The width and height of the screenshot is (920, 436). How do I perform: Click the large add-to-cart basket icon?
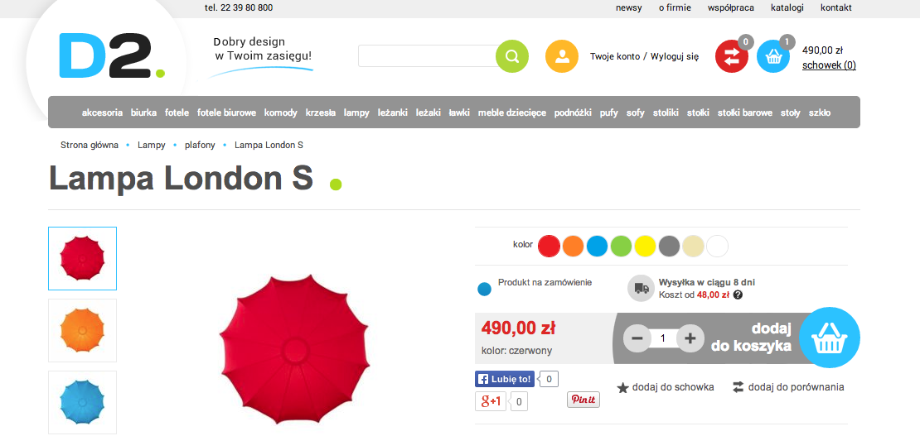829,338
